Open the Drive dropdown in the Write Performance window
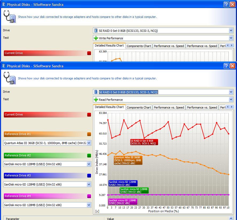The height and width of the screenshot is (220, 237). pyautogui.click(x=231, y=30)
